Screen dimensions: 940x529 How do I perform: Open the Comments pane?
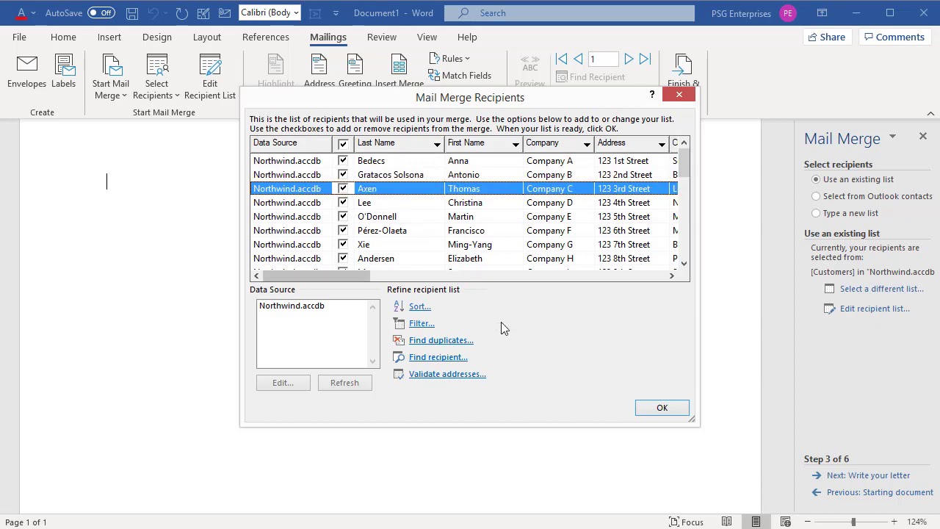894,37
